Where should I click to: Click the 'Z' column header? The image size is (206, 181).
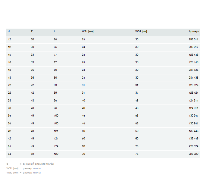point(32,32)
